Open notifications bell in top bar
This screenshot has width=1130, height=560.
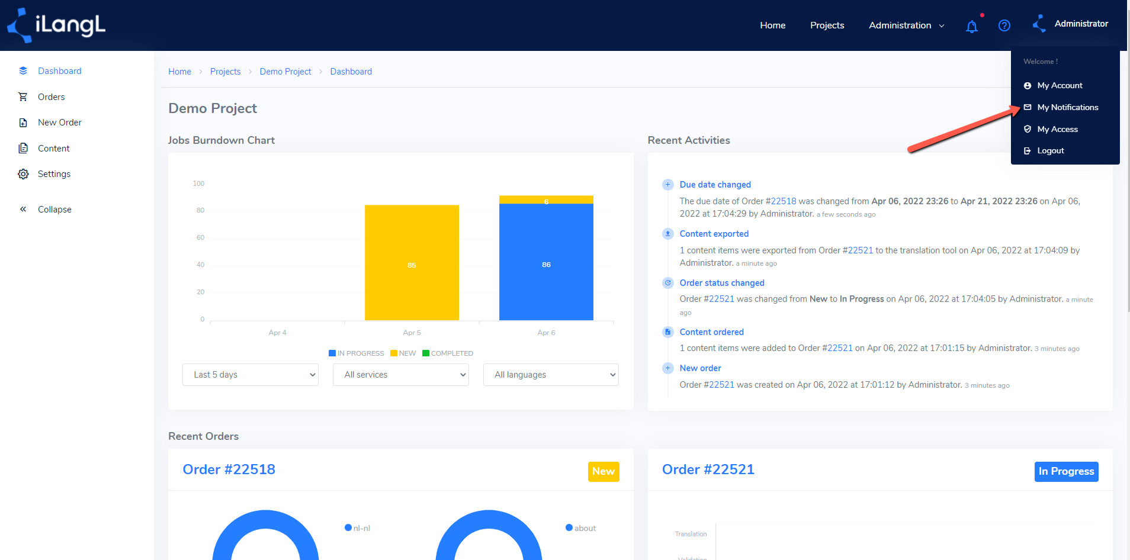[972, 26]
